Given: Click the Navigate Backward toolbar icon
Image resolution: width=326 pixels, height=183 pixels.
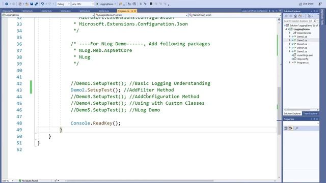Looking at the screenshot, I should 6,4.
